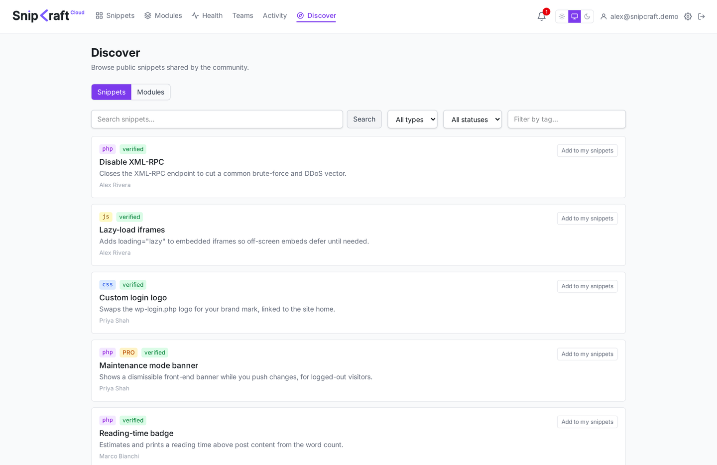Switch to the Modules tab under Discover
Image resolution: width=717 pixels, height=465 pixels.
(x=151, y=92)
